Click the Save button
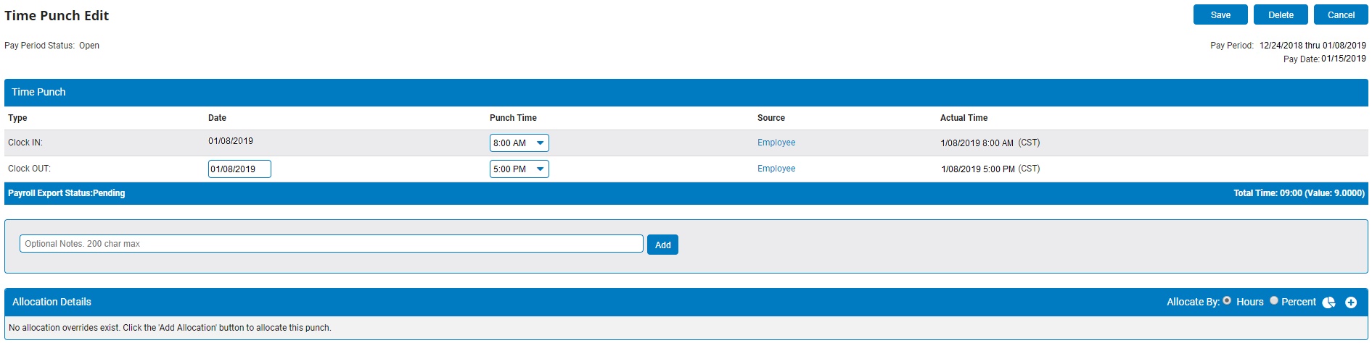Viewport: 1372px width, 343px height. (1220, 15)
